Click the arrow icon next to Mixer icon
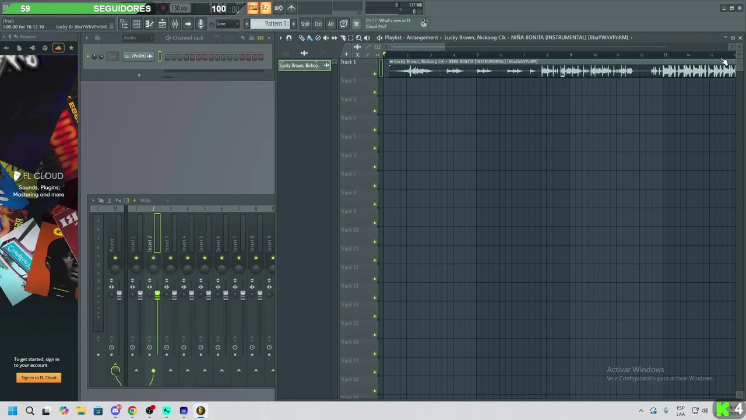 tap(188, 24)
